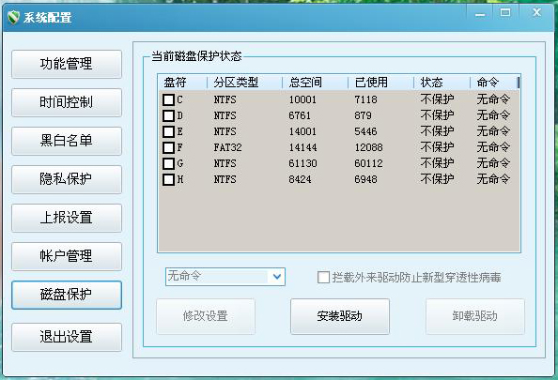The image size is (558, 380).
Task: Select the drive G row in list
Action: tap(338, 163)
